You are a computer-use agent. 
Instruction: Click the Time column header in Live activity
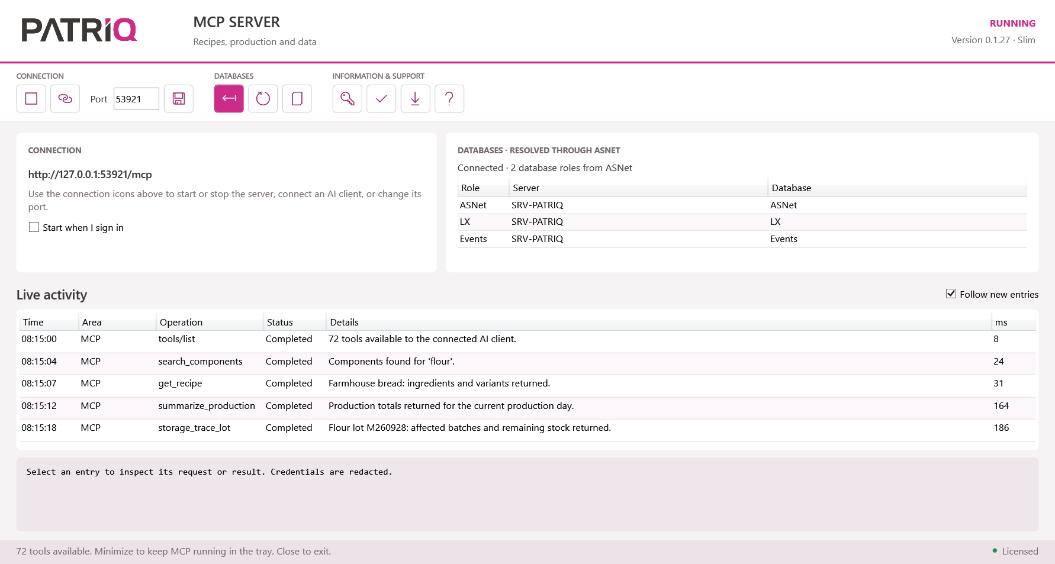(49, 322)
